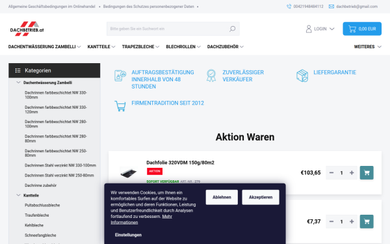
Task: Click the Liefergarantie box icon
Action: click(x=302, y=75)
